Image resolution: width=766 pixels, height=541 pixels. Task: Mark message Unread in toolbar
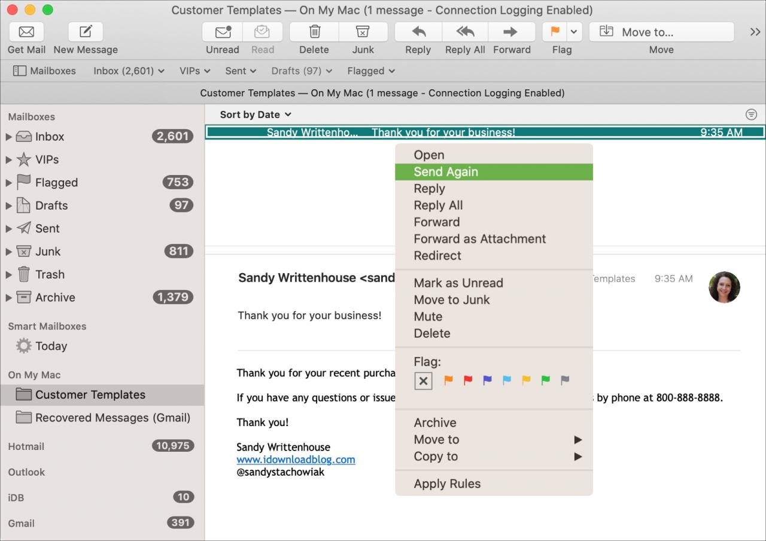[223, 32]
